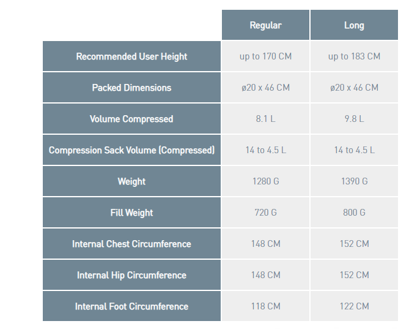Viewport: 420px width, 329px height.
Task: Select the 8.1 L volume cell
Action: (265, 119)
